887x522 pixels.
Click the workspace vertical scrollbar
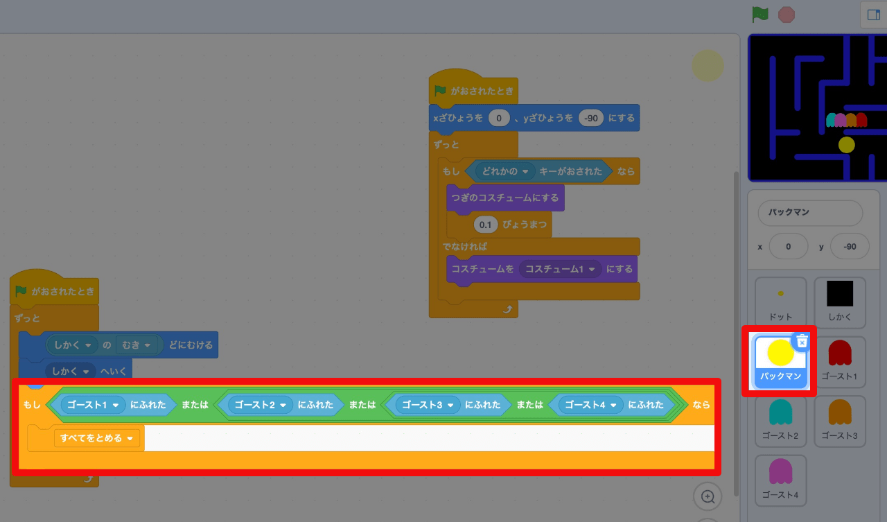(x=737, y=333)
